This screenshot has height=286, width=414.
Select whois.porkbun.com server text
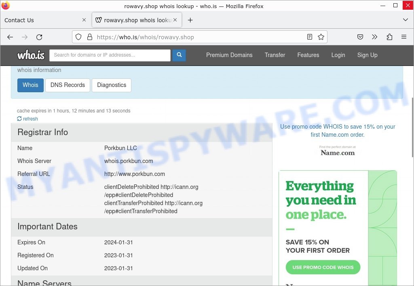[129, 161]
